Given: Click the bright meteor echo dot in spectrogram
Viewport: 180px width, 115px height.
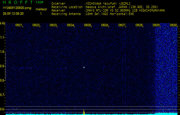Looking at the screenshot, I should tap(84, 67).
